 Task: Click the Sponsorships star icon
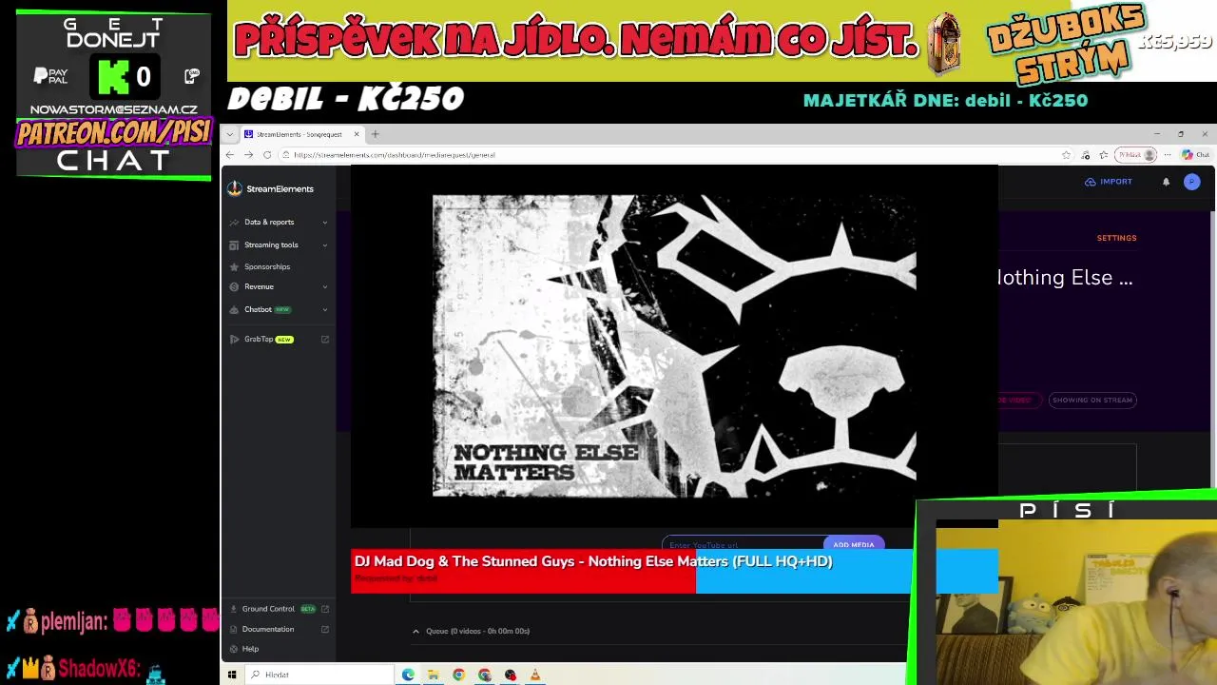pos(234,267)
